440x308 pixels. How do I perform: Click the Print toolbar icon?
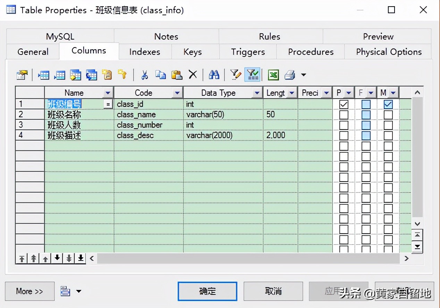tap(289, 75)
